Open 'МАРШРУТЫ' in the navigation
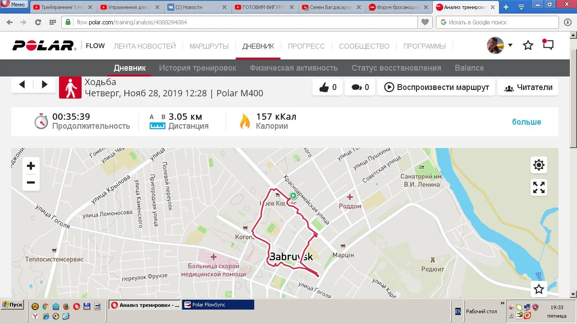The width and height of the screenshot is (577, 324). pyautogui.click(x=209, y=46)
